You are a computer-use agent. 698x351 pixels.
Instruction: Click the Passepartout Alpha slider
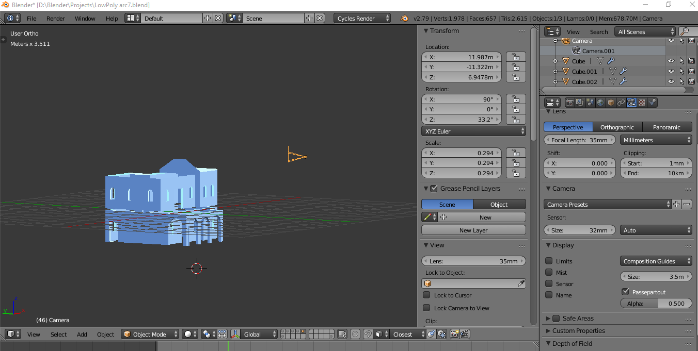(x=656, y=304)
